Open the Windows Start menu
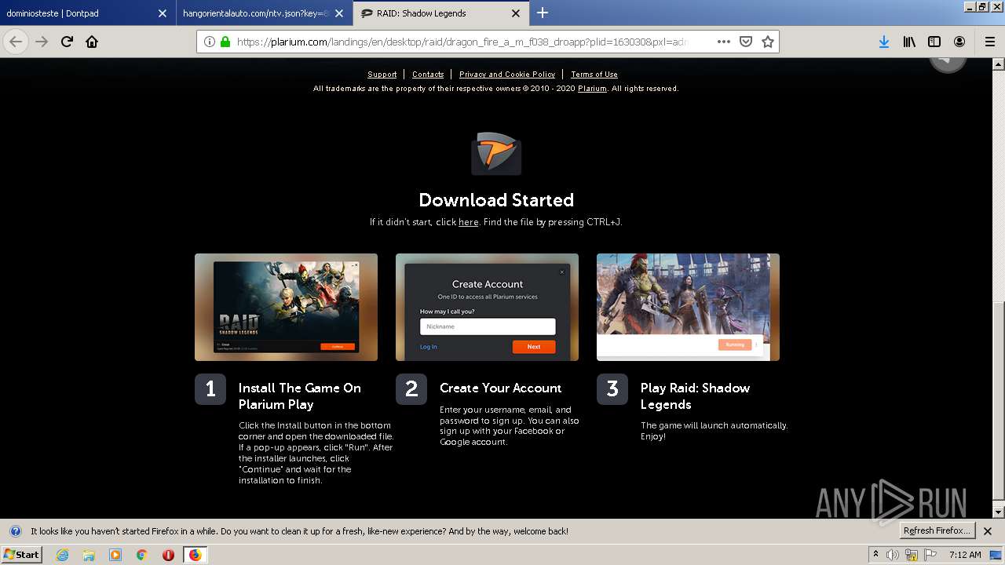The width and height of the screenshot is (1005, 565). 21,554
